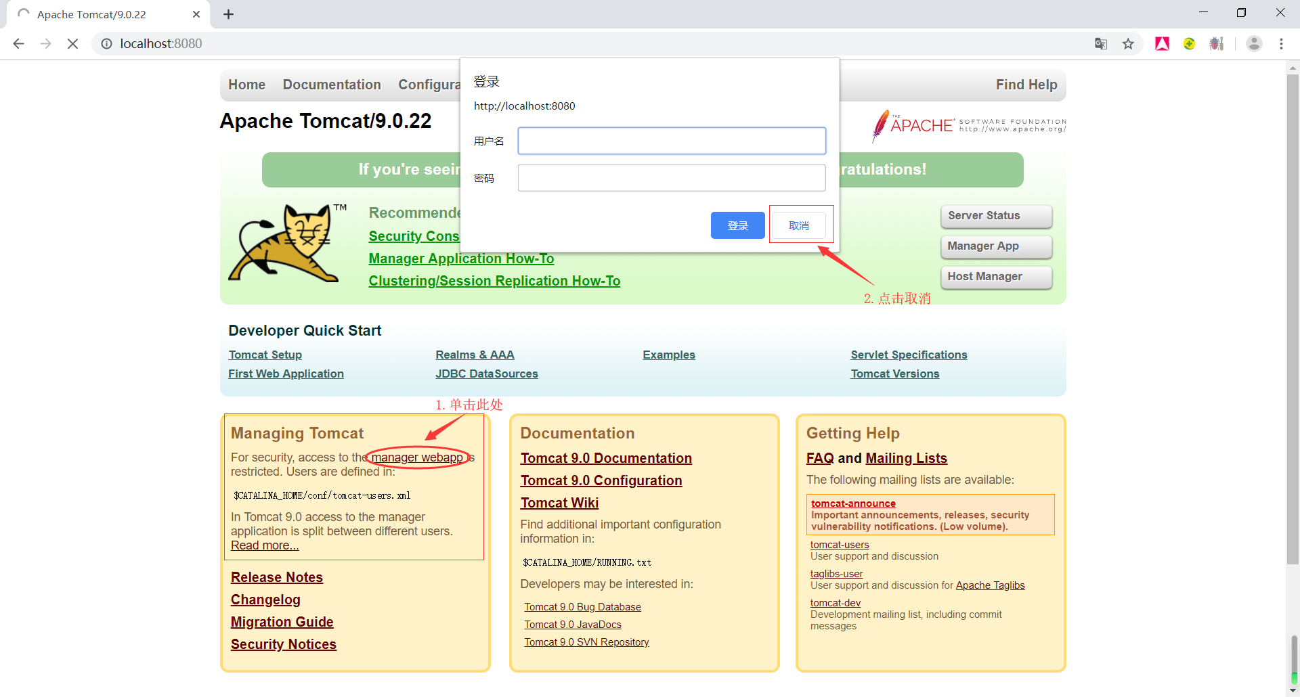Open Manager Application How-To link

coord(461,258)
